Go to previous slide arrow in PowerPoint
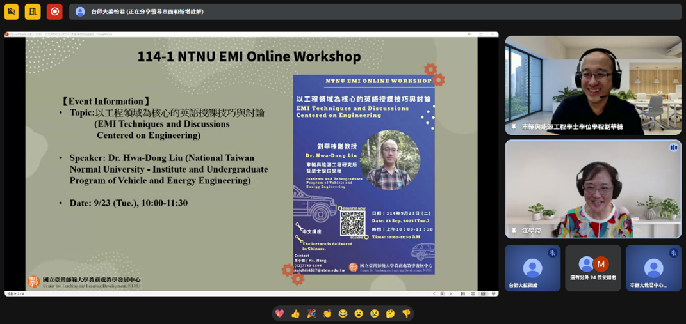Image resolution: width=686 pixels, height=324 pixels. (x=434, y=294)
